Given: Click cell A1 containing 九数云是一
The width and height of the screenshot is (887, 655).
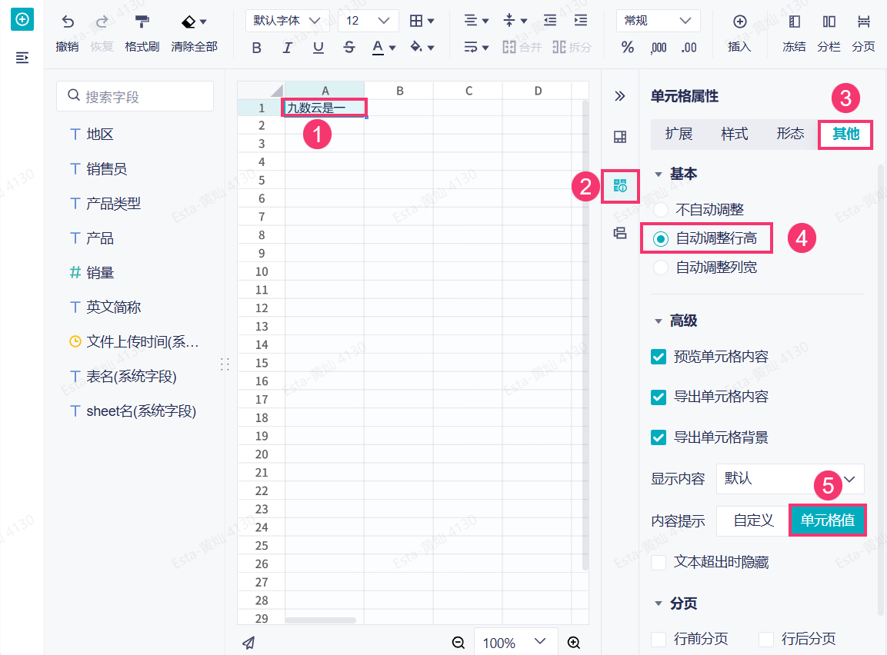Looking at the screenshot, I should click(325, 108).
